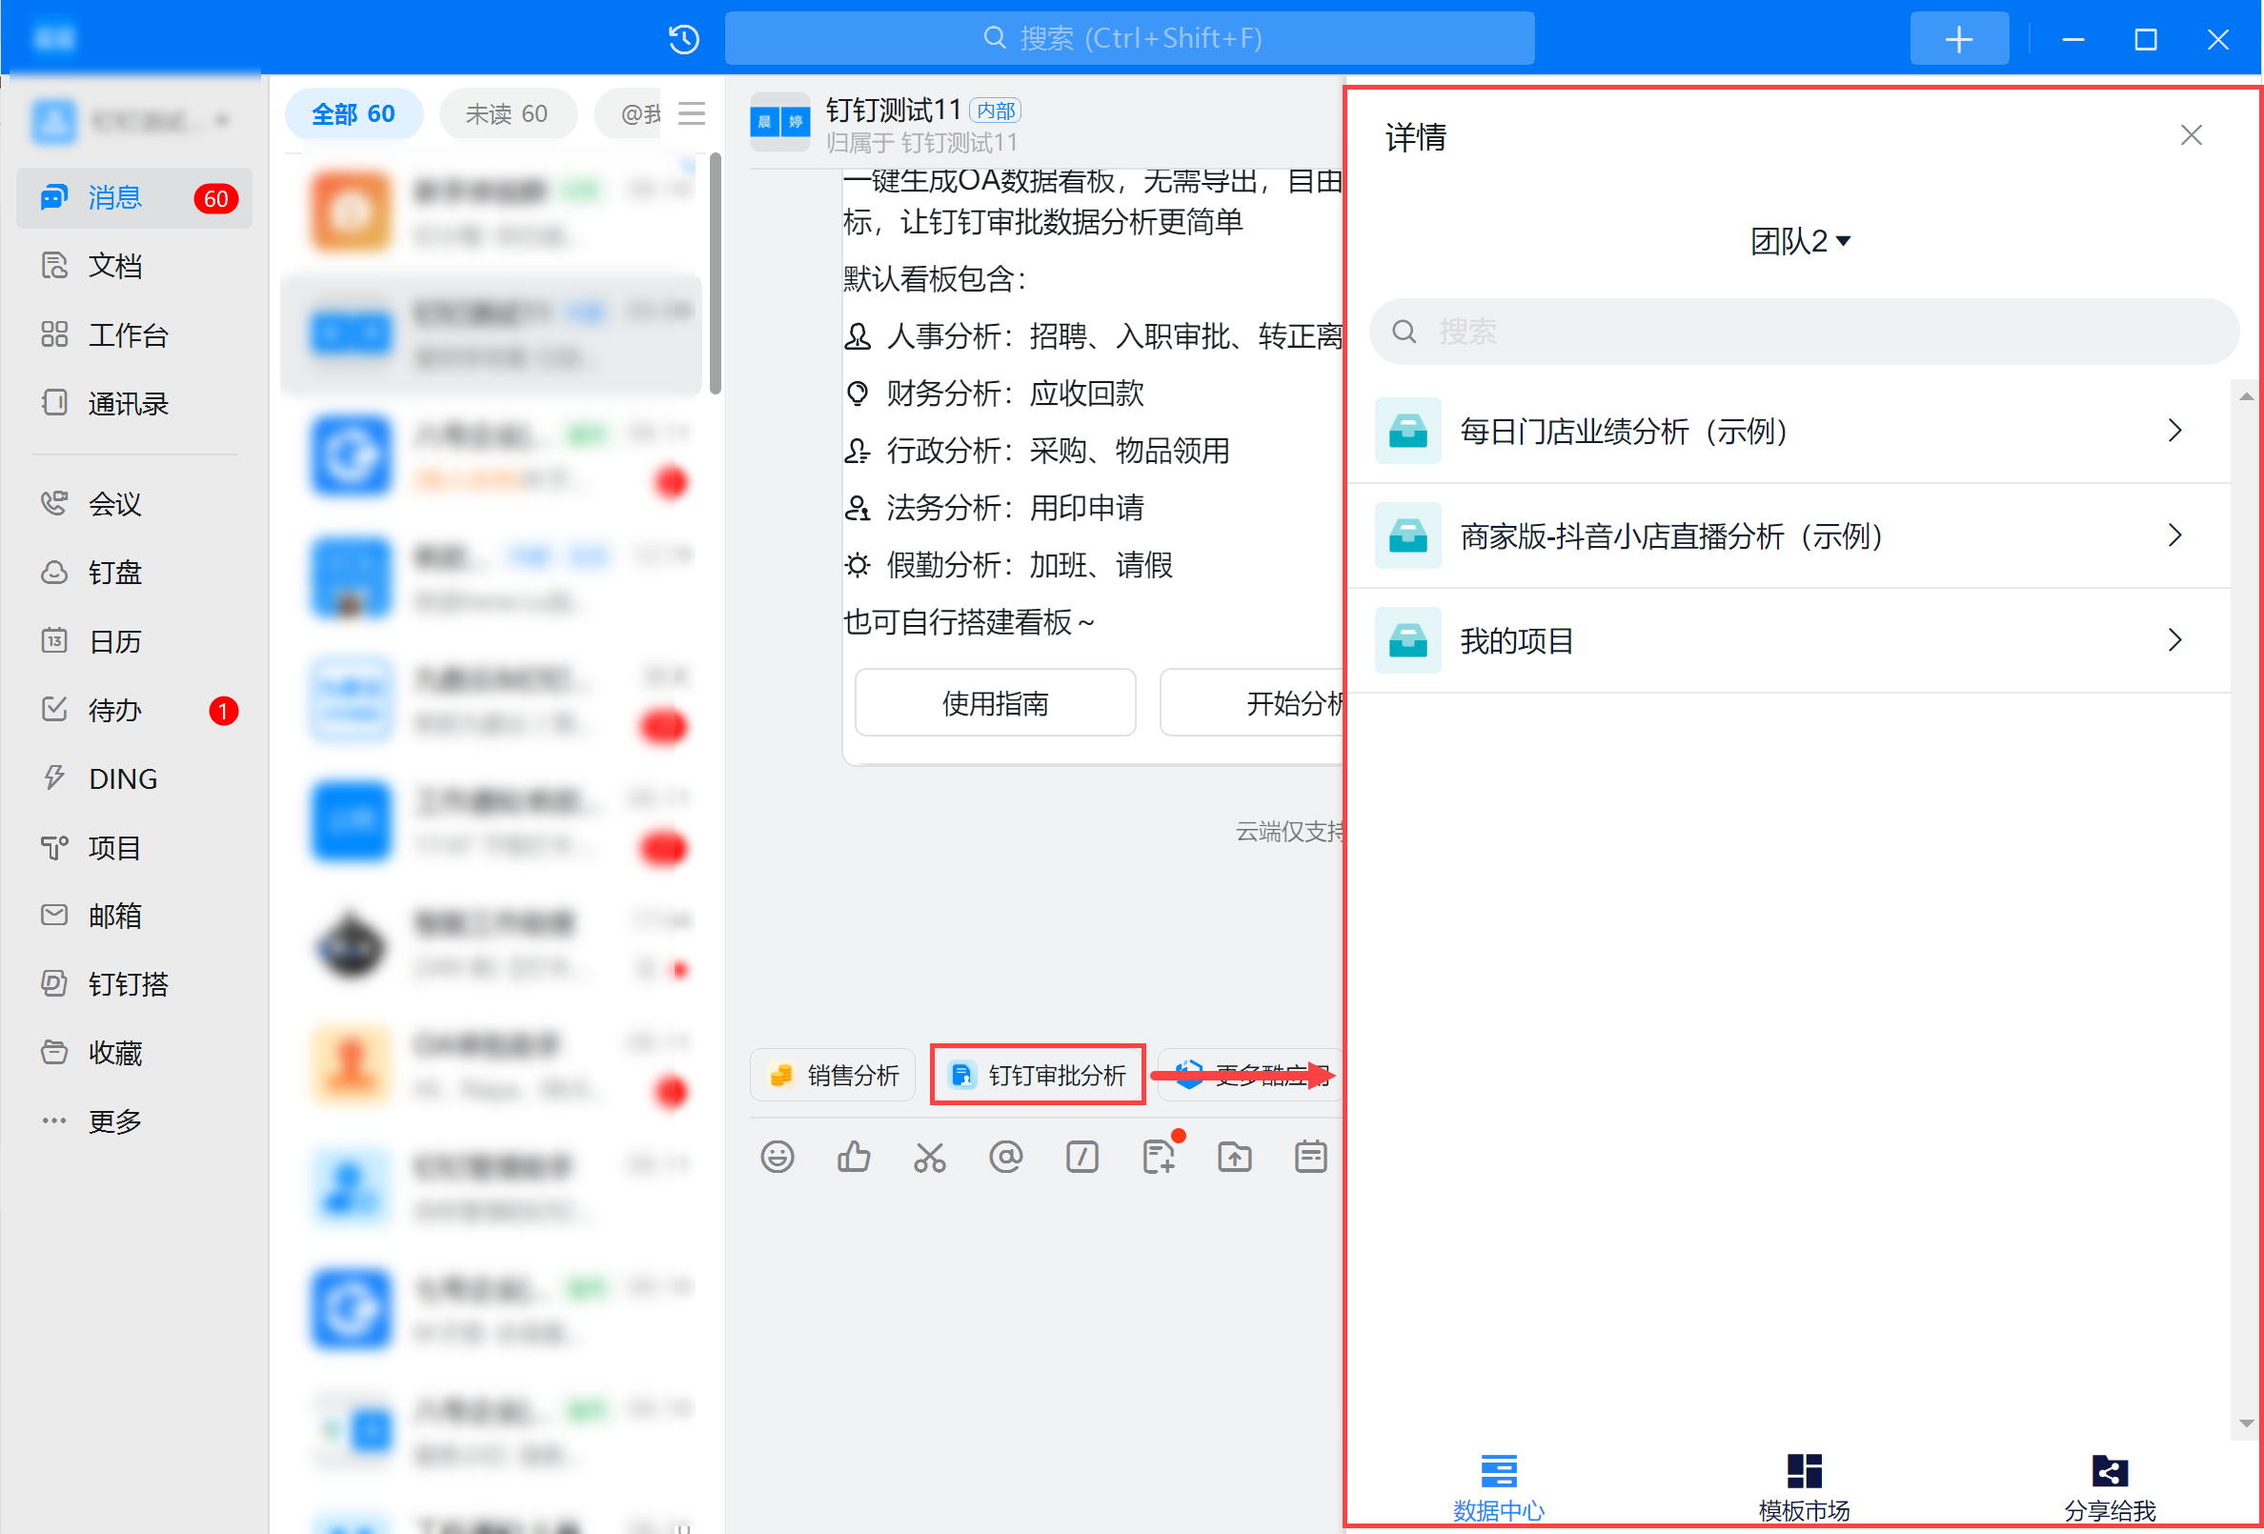
Task: Open the 商家版-抖音小店直播分析（示例） item
Action: click(x=1789, y=535)
